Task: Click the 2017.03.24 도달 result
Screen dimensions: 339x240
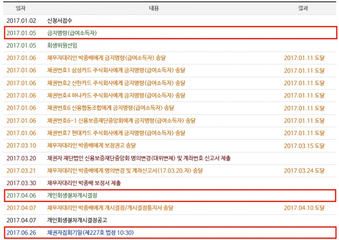Action: (304, 170)
